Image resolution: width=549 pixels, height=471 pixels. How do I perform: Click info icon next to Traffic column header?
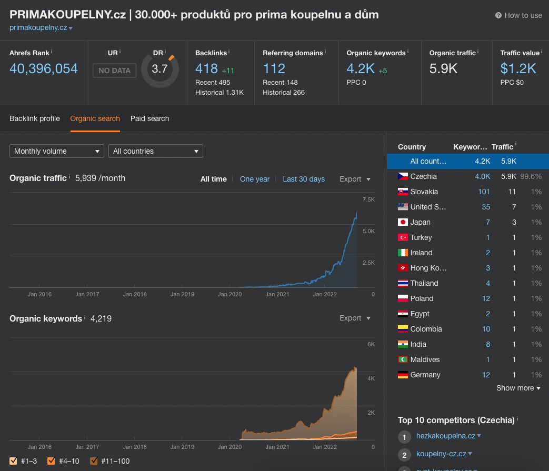516,144
